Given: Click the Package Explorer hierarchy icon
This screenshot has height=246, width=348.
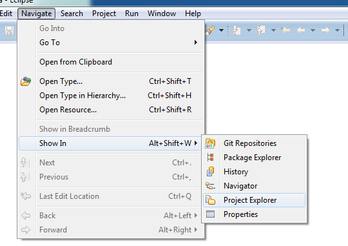Looking at the screenshot, I should (210, 158).
